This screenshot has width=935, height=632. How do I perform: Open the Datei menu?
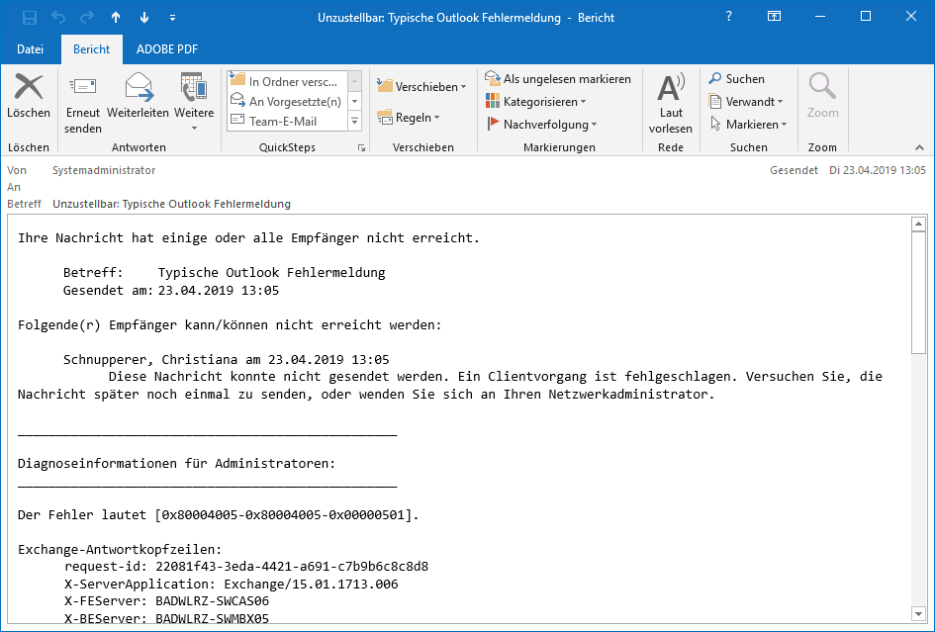31,48
